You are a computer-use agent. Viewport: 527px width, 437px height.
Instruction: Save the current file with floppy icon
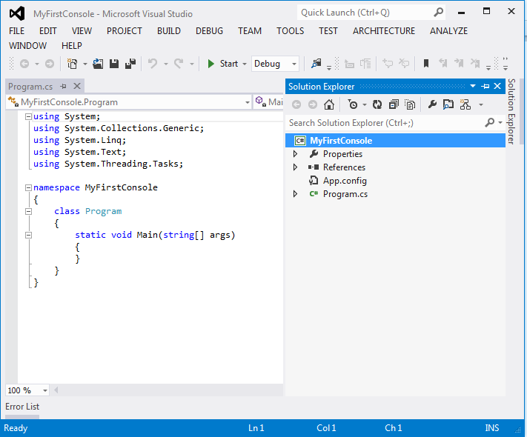point(114,64)
